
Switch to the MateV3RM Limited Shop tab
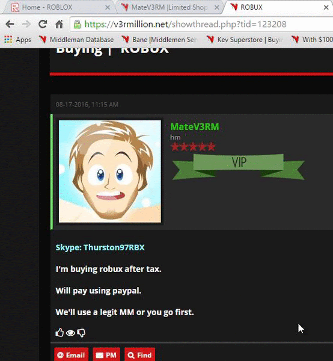166,7
